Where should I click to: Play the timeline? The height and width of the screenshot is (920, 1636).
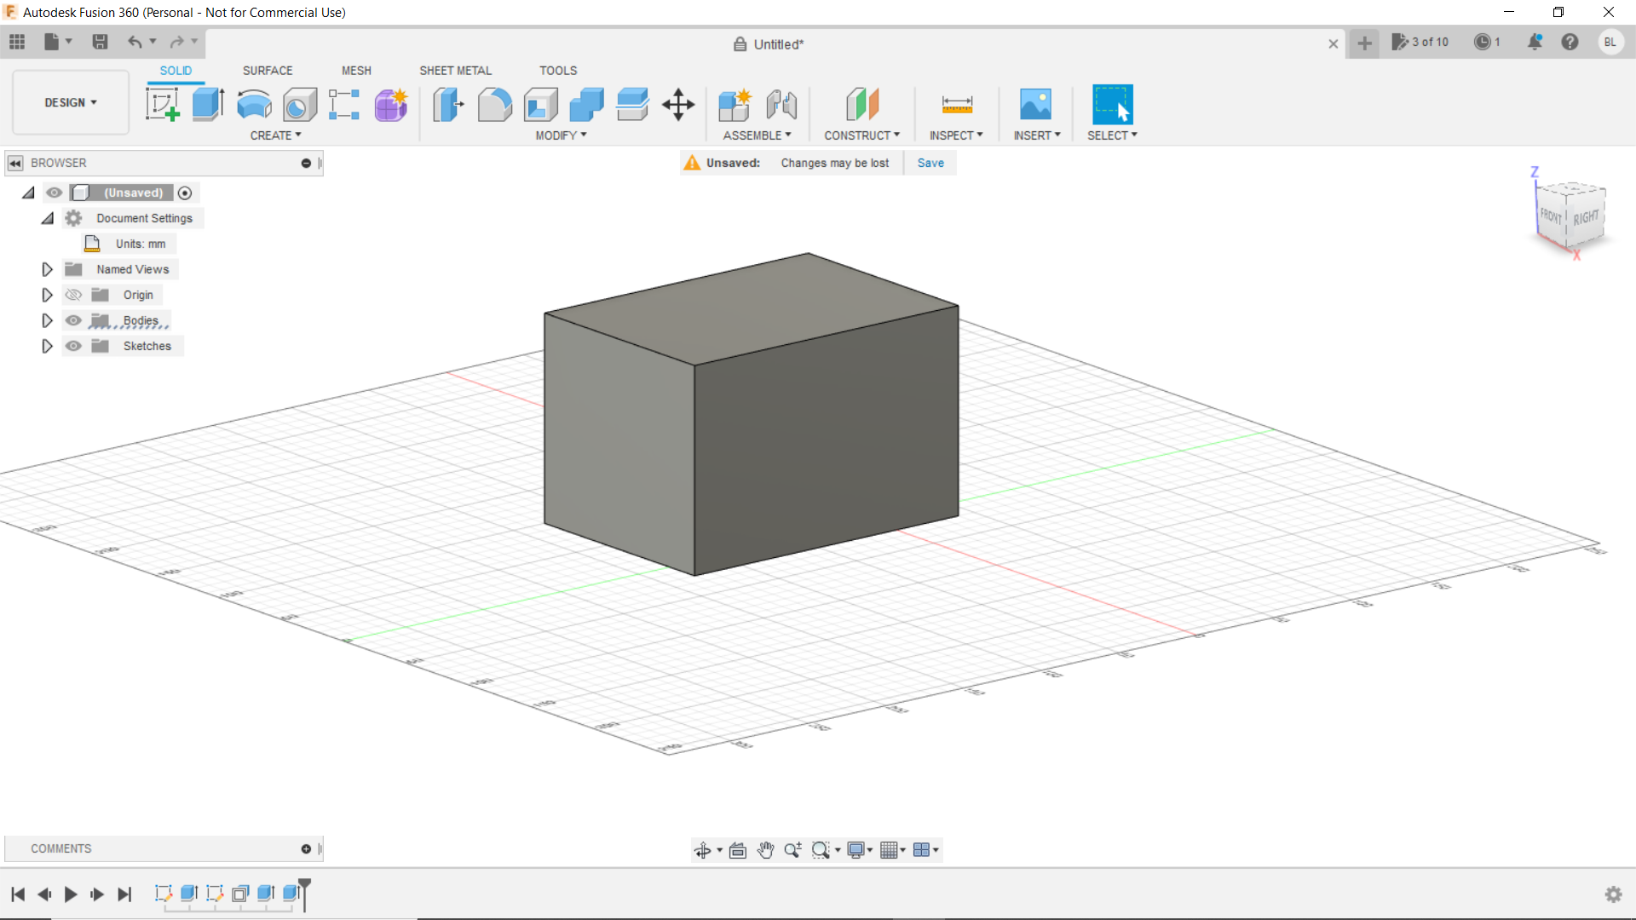pos(71,894)
